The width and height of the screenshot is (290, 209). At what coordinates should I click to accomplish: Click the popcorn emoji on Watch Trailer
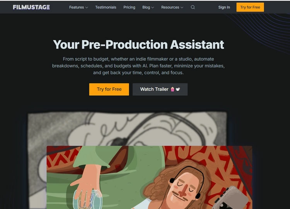click(172, 89)
